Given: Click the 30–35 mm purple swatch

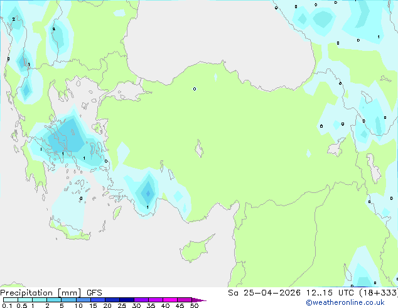Looking at the screenshot, I should [x=141, y=300].
